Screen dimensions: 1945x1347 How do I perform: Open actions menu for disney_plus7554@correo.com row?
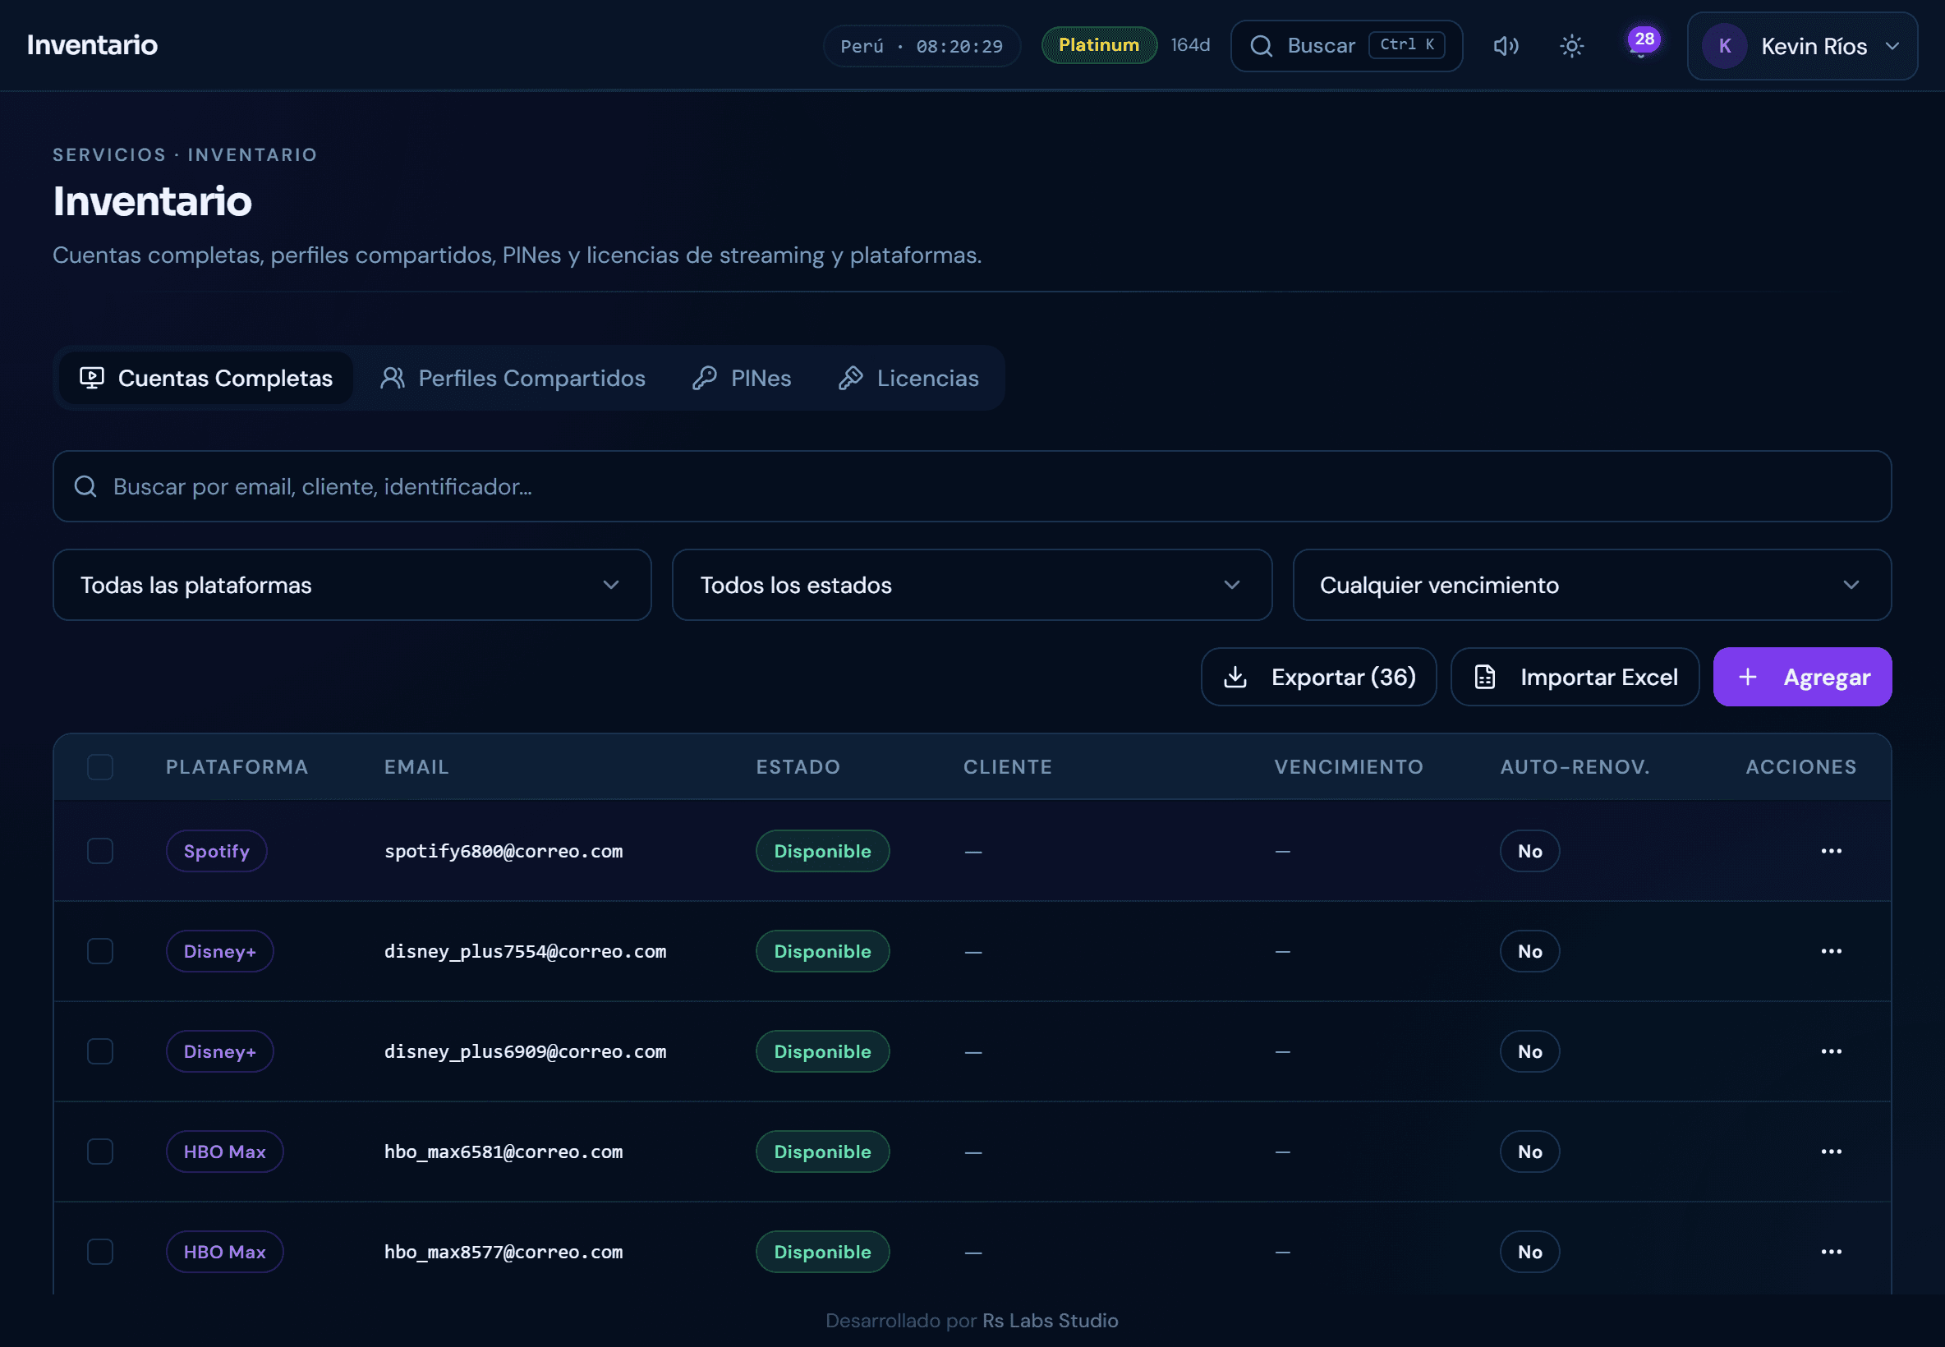coord(1830,951)
